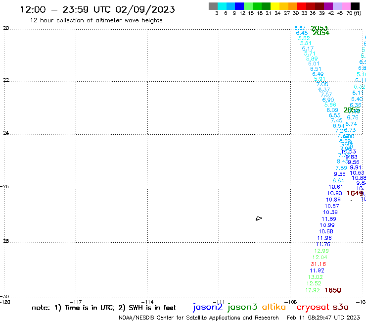This screenshot has height=322, width=366.
Task: Click the gray swatch in the color scale
Action: [213, 6]
